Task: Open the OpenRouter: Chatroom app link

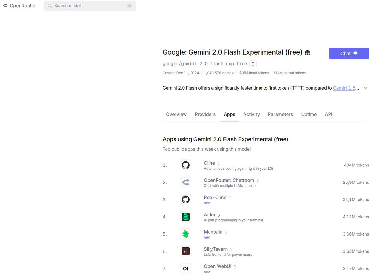Action: pyautogui.click(x=229, y=180)
